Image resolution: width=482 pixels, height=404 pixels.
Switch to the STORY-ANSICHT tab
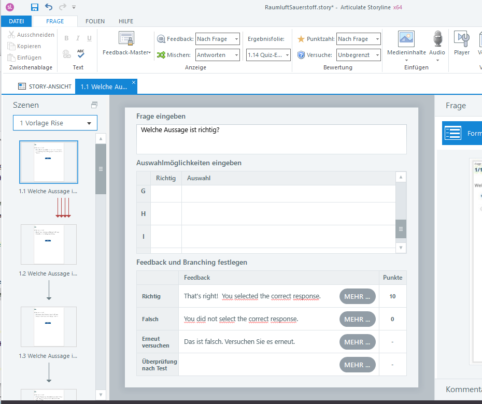tap(45, 86)
